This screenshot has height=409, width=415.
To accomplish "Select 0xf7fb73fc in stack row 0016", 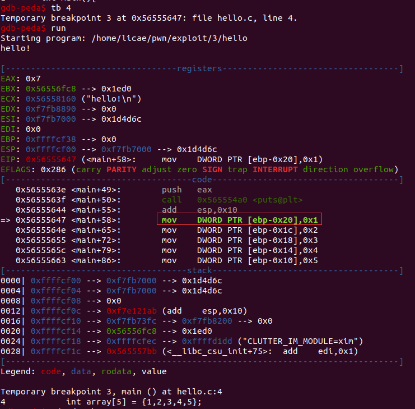I will point(132,321).
